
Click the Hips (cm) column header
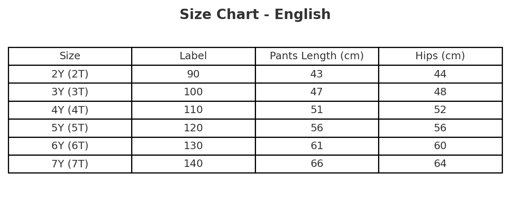point(440,56)
